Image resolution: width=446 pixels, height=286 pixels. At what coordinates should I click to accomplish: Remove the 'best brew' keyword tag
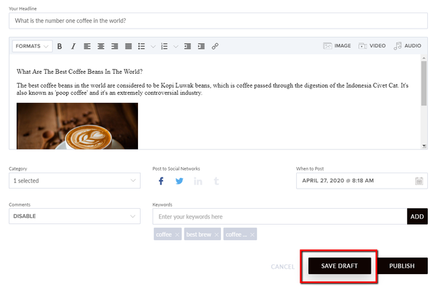[x=217, y=235]
